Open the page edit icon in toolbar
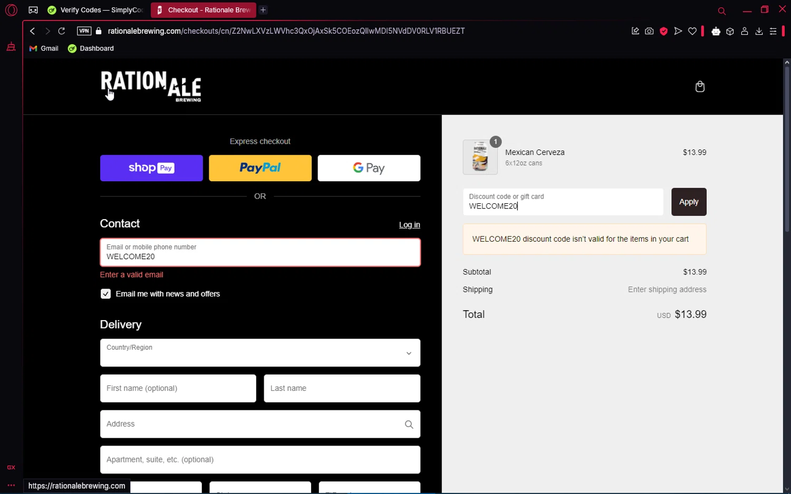Screen dimensions: 791x494 pos(635,31)
